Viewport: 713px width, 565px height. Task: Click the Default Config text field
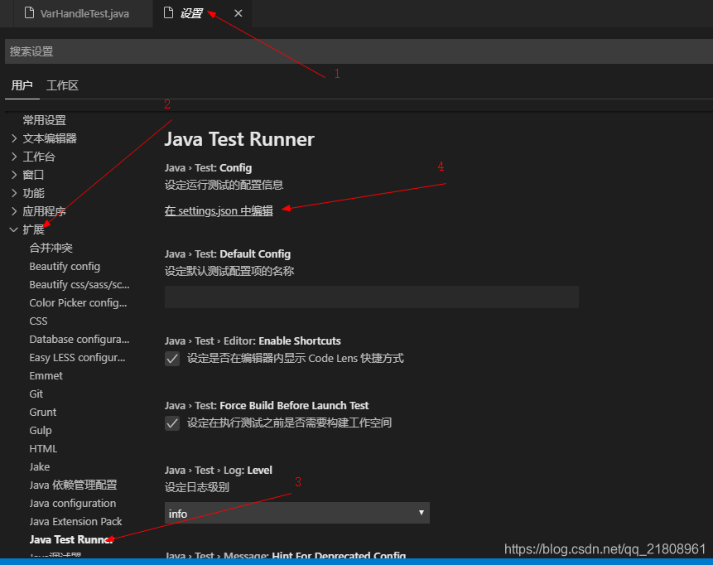coord(372,297)
